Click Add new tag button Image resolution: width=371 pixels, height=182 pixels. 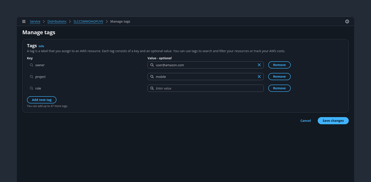[42, 100]
